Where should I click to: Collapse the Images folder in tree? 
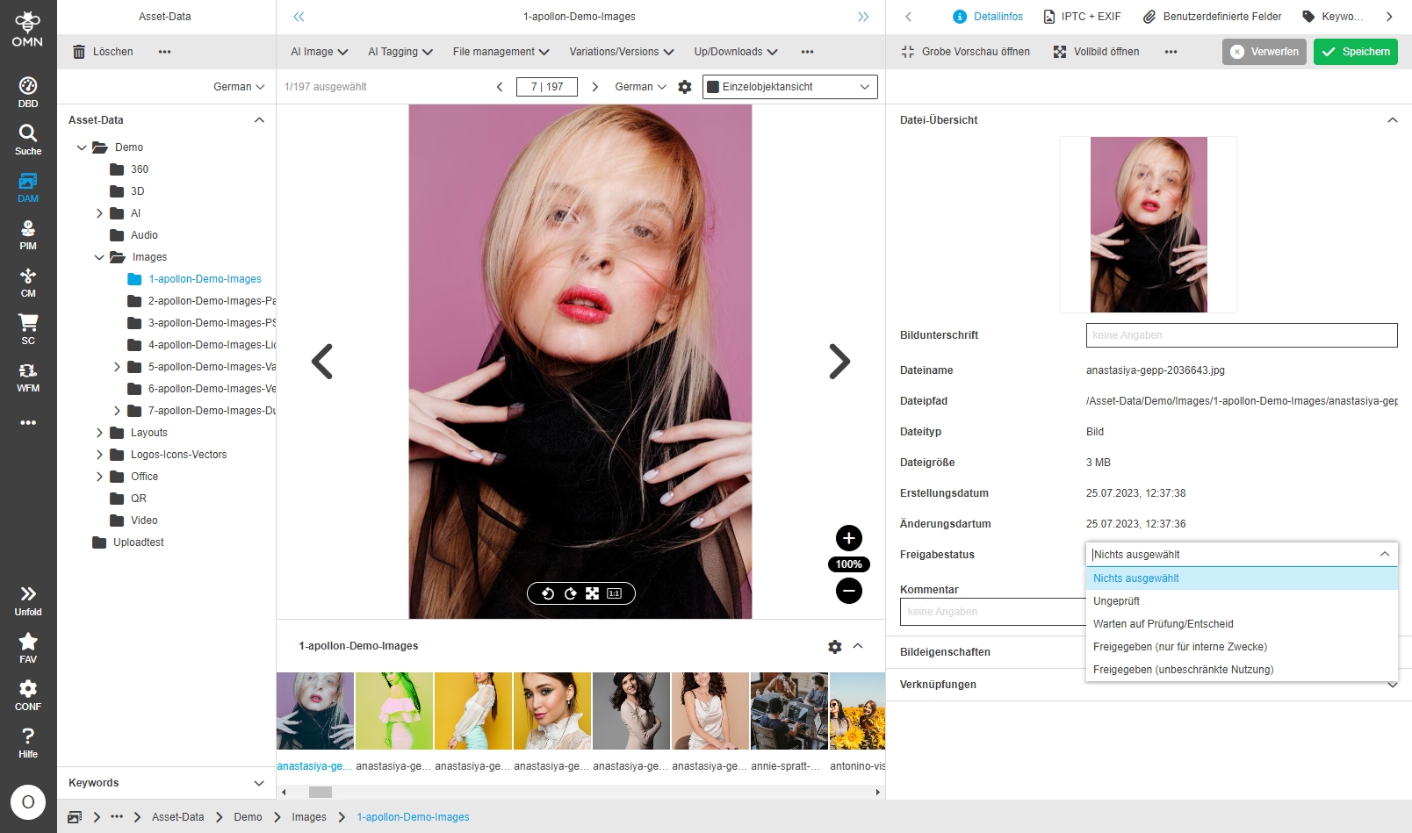click(99, 257)
